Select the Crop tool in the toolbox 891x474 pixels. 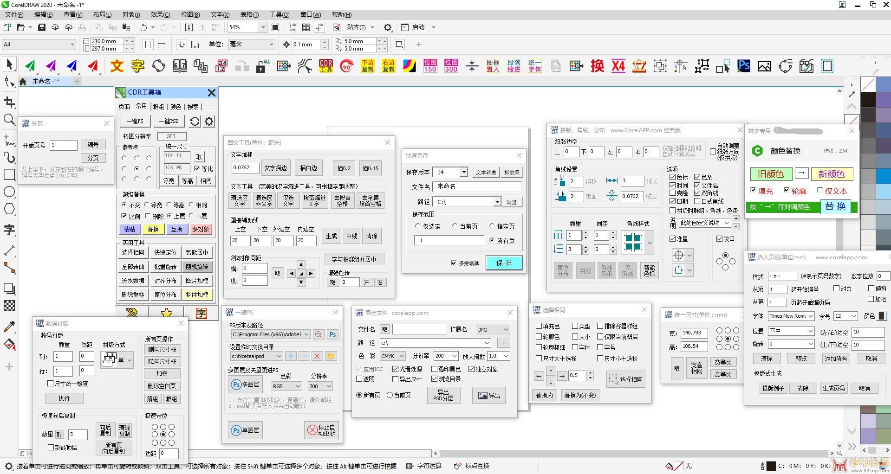click(x=9, y=102)
